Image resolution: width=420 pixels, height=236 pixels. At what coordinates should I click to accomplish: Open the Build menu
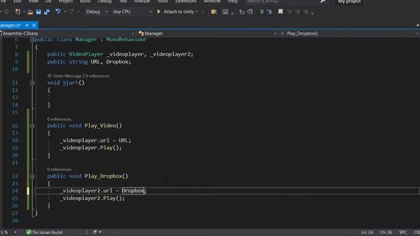(x=85, y=1)
